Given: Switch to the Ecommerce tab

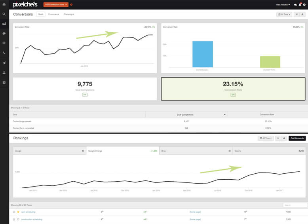Looking at the screenshot, I should (x=53, y=14).
